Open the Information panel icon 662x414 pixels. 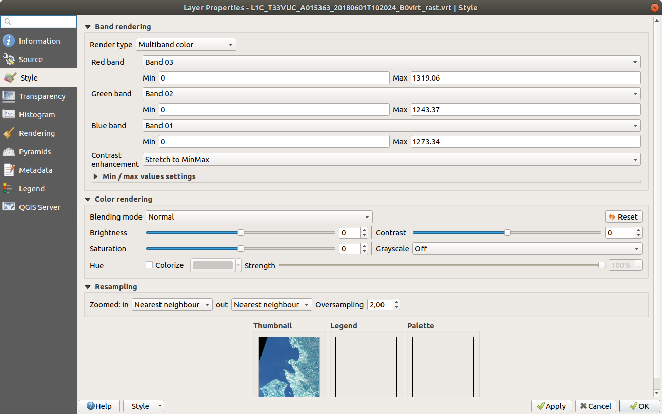pyautogui.click(x=9, y=41)
